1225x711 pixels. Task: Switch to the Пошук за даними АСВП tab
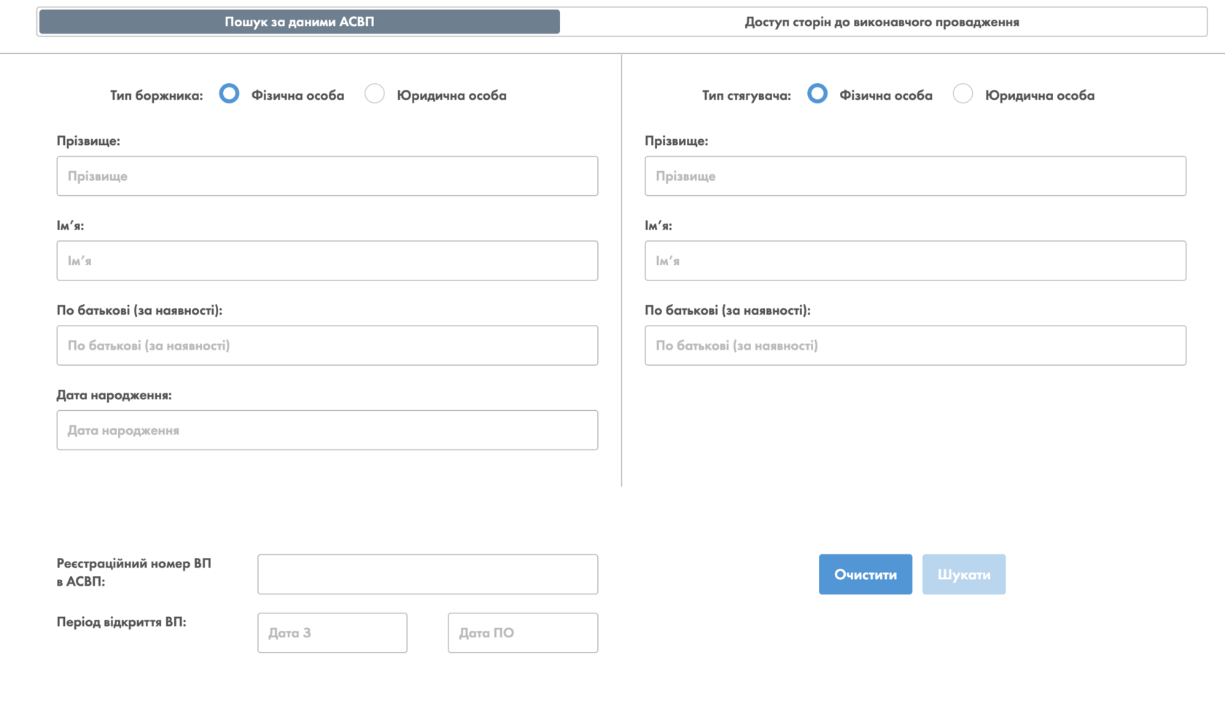point(299,22)
